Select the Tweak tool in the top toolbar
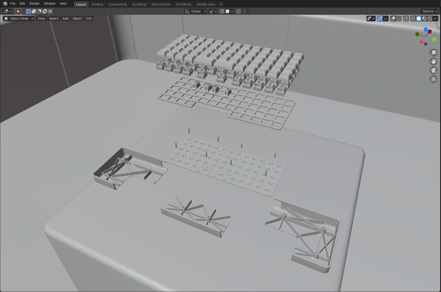 click(x=18, y=11)
